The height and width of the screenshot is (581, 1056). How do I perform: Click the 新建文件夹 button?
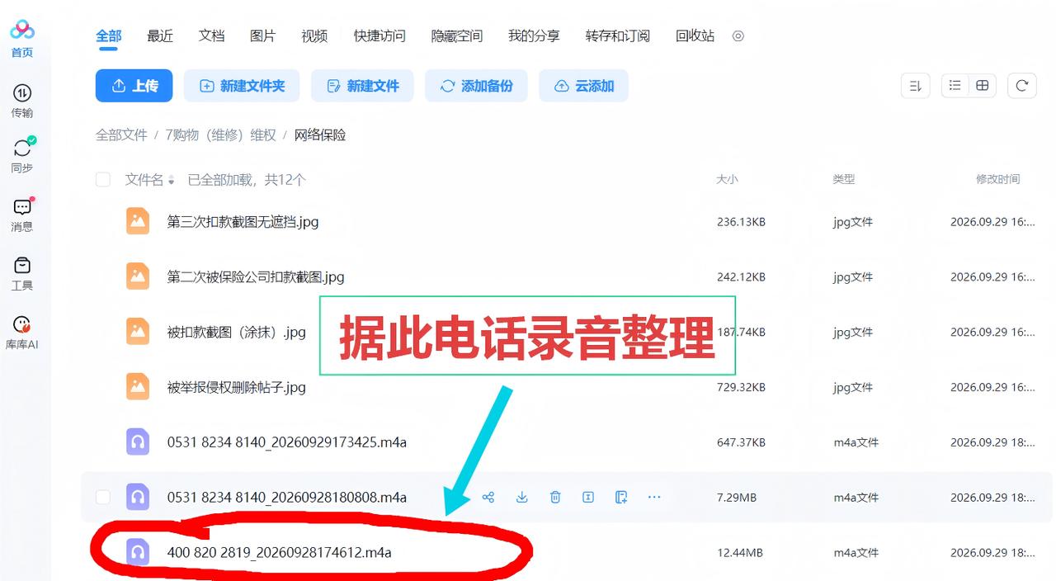pyautogui.click(x=242, y=86)
